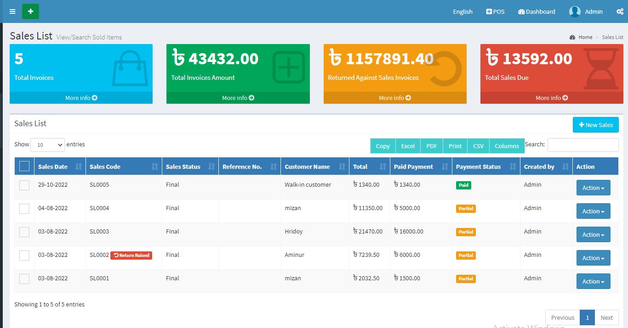Click the Partial status badge for SL0002
This screenshot has width=628, height=328.
tap(466, 255)
